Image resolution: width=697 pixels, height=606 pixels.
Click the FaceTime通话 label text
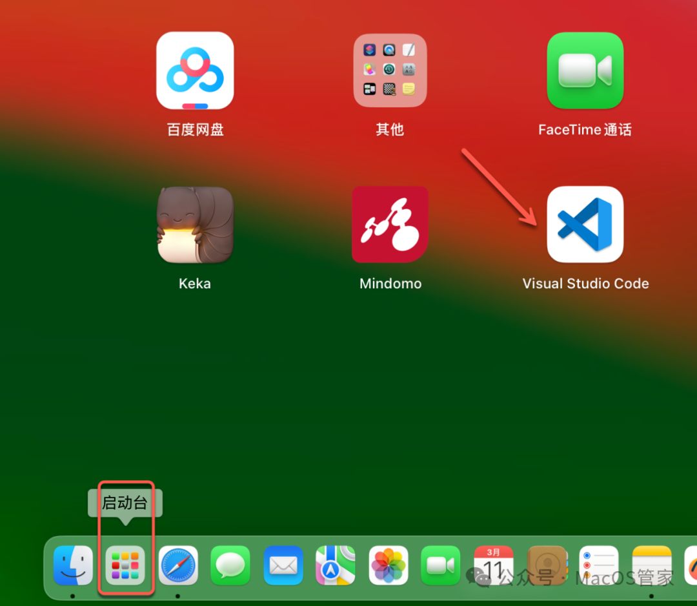[x=585, y=129]
